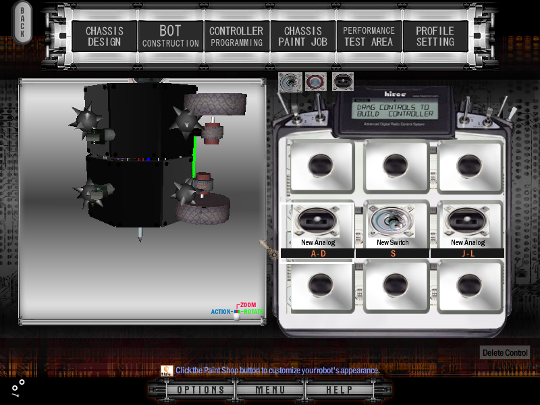Viewport: 540px width, 405px height.
Task: Click the J-L New Analog control slot
Action: click(468, 230)
